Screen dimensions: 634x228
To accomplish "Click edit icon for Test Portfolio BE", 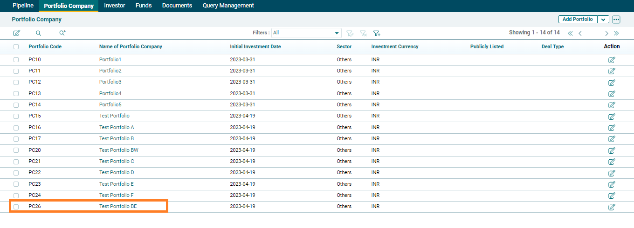I will pyautogui.click(x=612, y=207).
